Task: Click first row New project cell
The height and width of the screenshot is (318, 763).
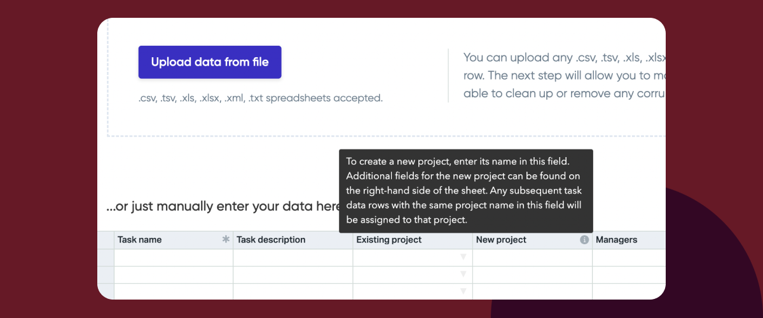Action: coord(532,258)
